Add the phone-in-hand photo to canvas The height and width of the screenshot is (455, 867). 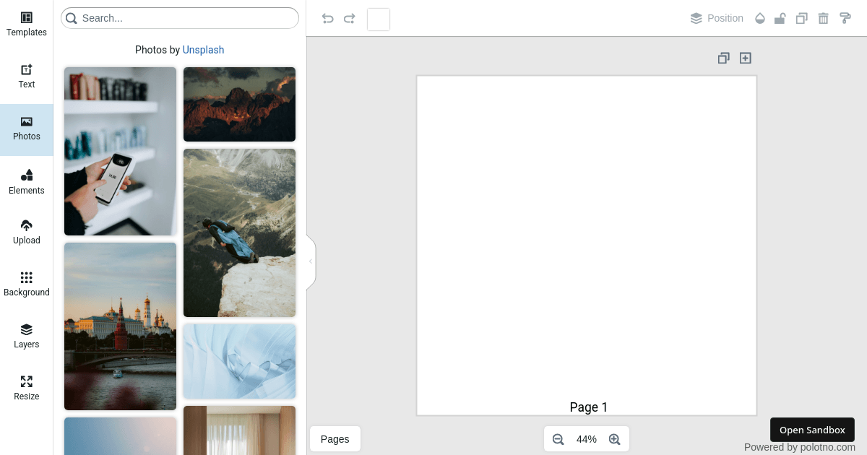120,151
